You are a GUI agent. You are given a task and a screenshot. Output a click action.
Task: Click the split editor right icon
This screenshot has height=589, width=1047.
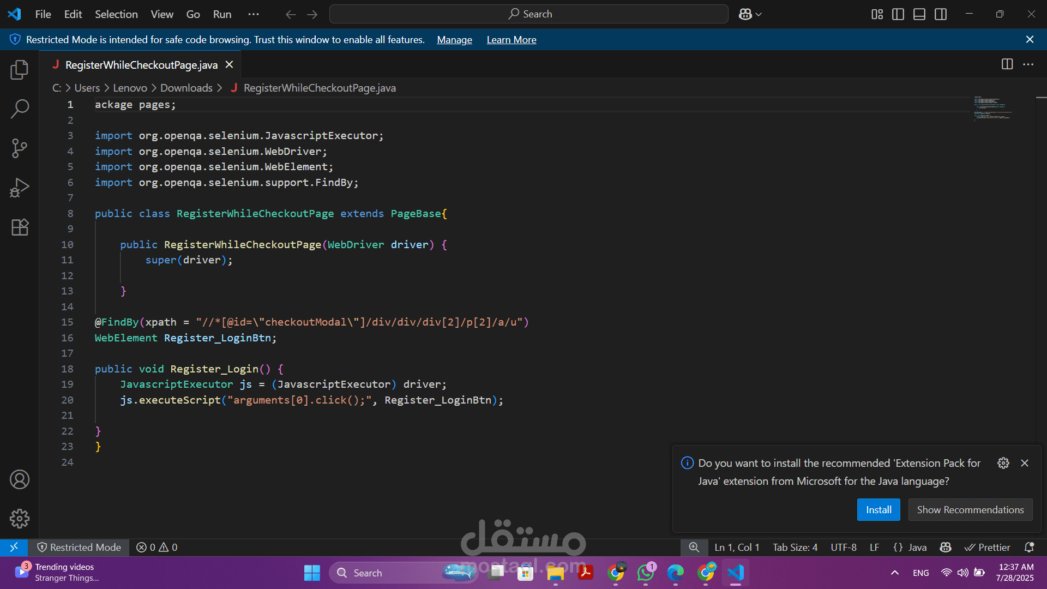[1007, 64]
